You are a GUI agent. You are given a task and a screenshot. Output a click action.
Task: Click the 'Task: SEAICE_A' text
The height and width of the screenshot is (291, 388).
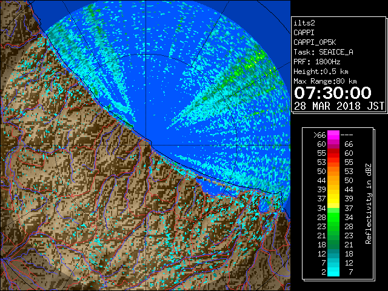pos(323,52)
